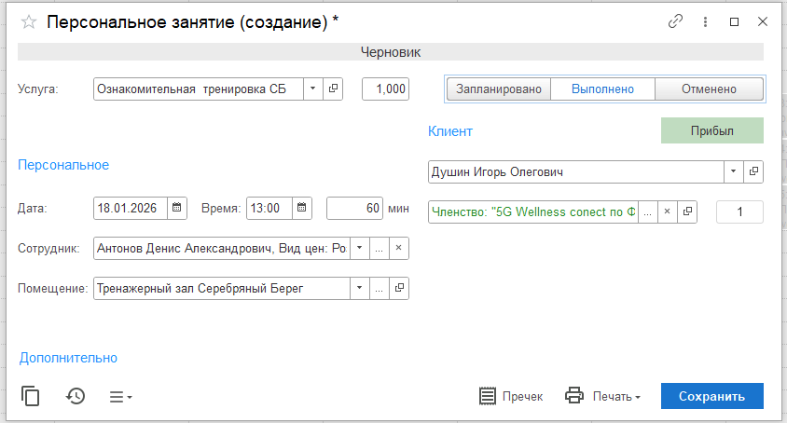787x423 pixels.
Task: Set status to Отменено
Action: coord(710,89)
